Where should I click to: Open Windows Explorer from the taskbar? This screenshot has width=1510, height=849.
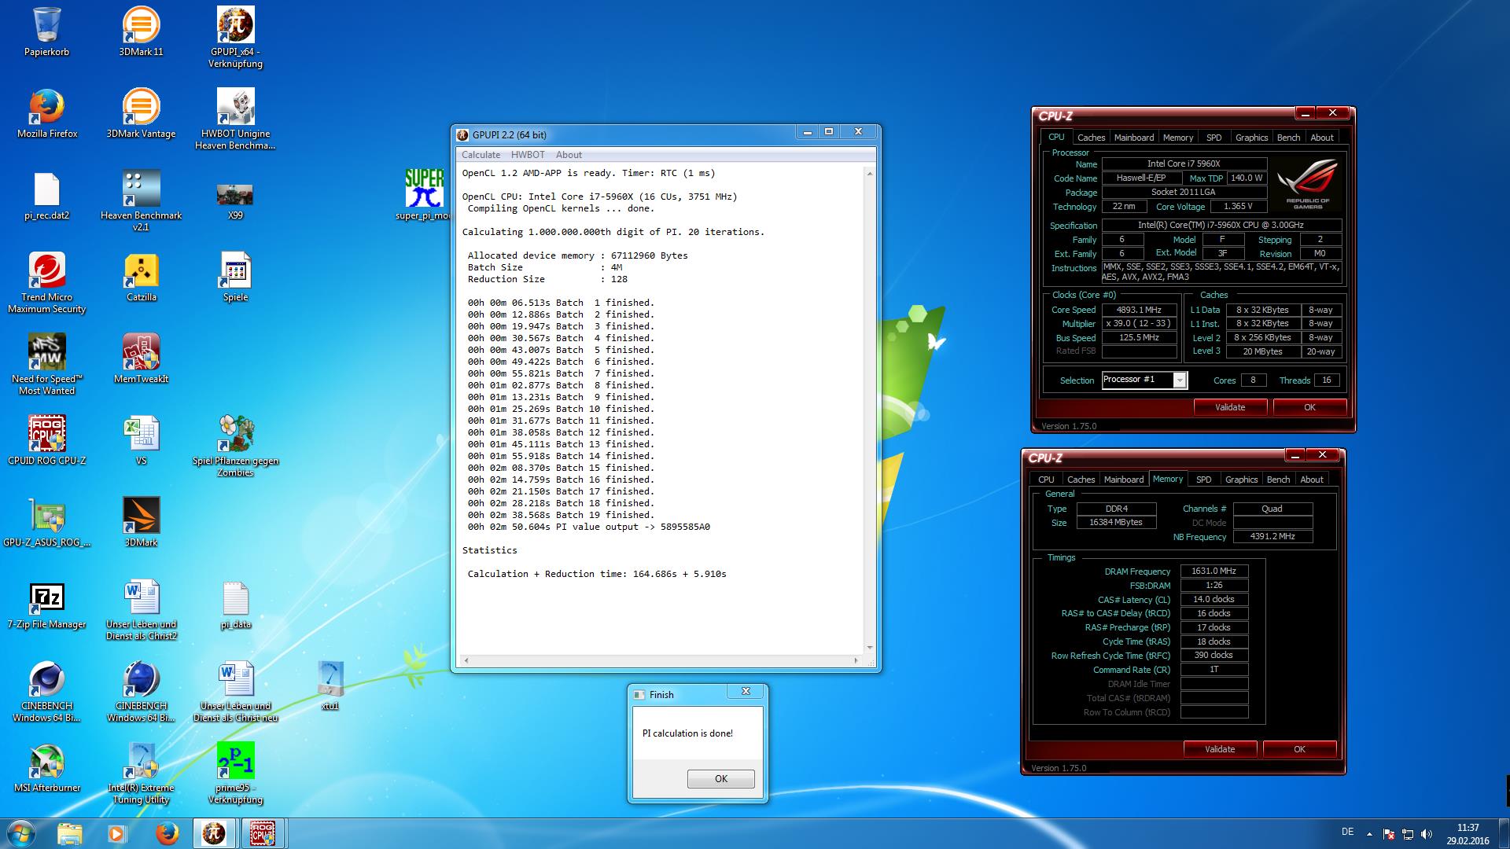(70, 833)
